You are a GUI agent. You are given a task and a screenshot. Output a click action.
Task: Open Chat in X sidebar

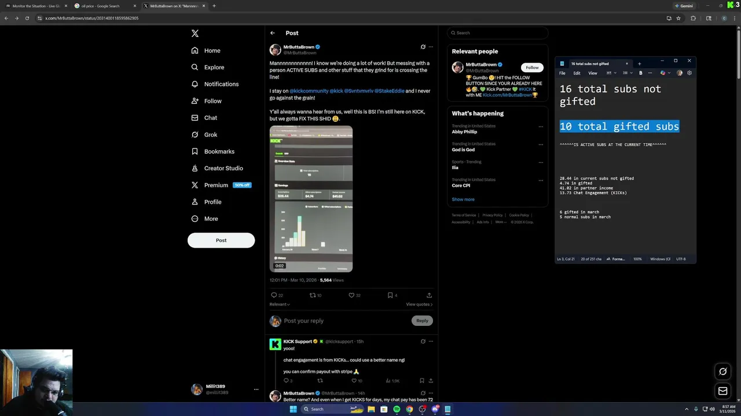click(x=204, y=118)
